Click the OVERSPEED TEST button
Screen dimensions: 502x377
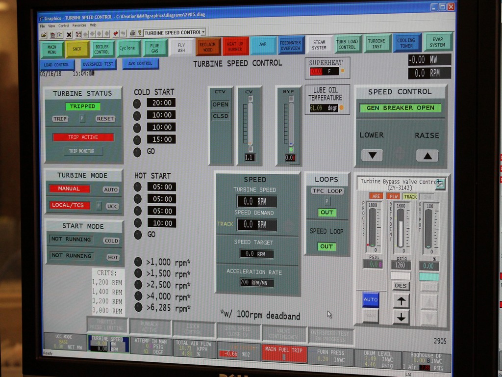(99, 64)
